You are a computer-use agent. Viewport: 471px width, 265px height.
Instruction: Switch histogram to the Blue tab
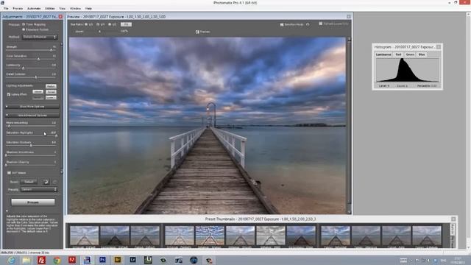[x=422, y=54]
